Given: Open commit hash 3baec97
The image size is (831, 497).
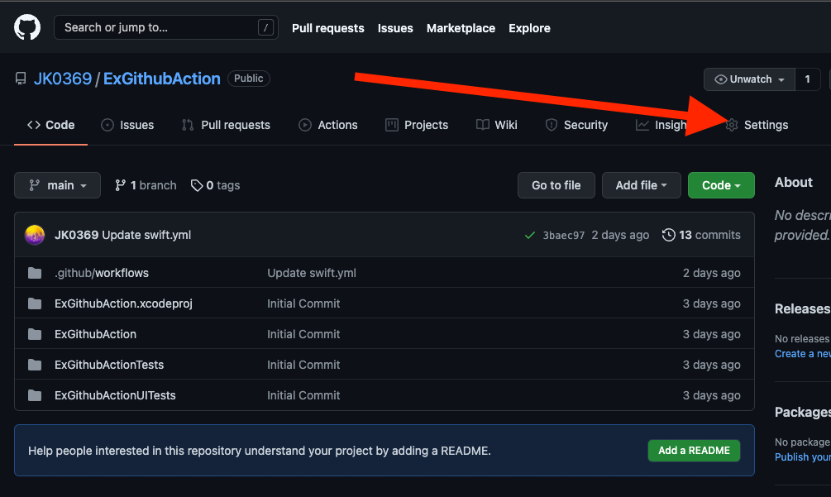Looking at the screenshot, I should pyautogui.click(x=563, y=235).
